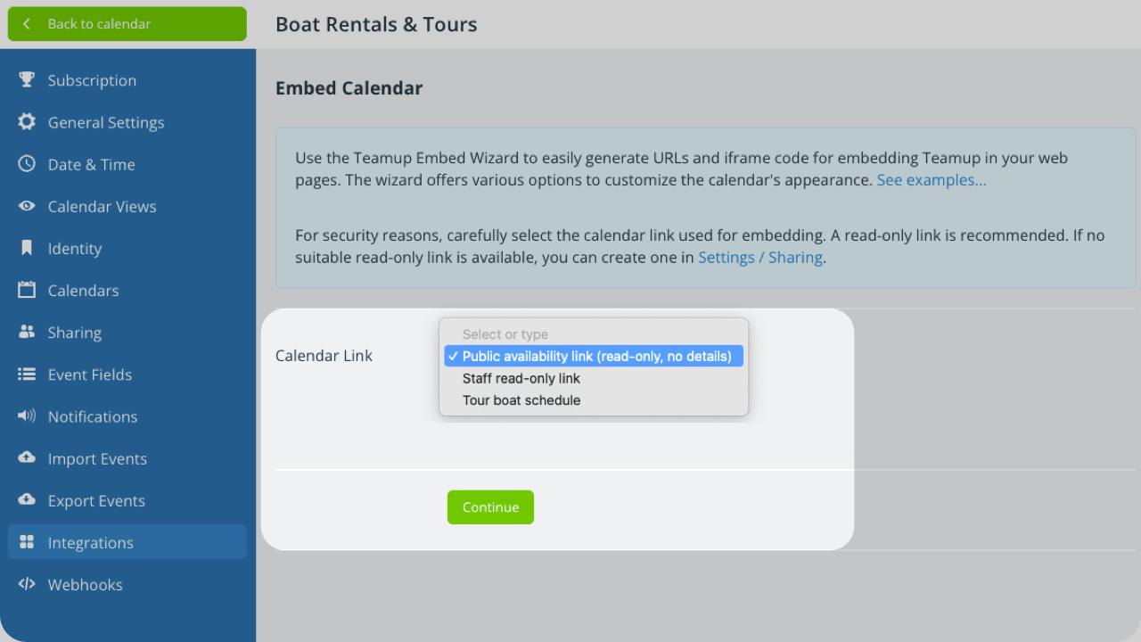Open Import Events page
The height and width of the screenshot is (642, 1141).
[x=127, y=458]
